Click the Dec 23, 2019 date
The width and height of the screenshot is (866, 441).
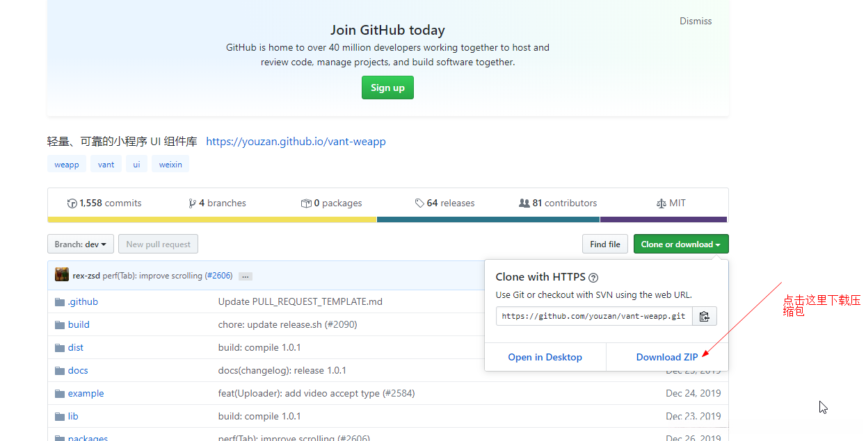(x=693, y=417)
